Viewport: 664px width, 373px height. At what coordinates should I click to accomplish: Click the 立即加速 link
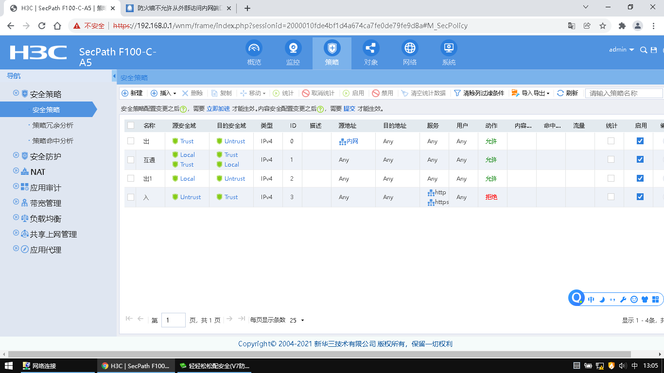[218, 109]
